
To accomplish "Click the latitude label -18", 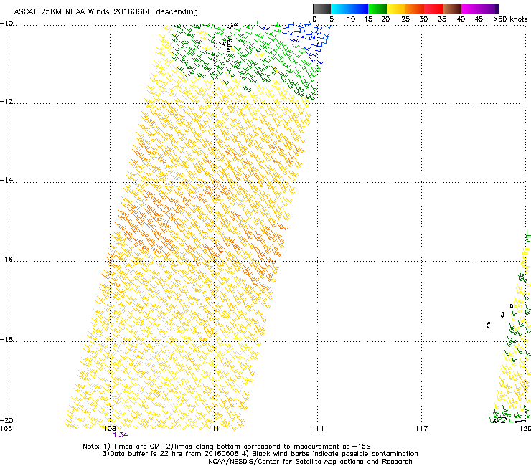I will pos(6,339).
